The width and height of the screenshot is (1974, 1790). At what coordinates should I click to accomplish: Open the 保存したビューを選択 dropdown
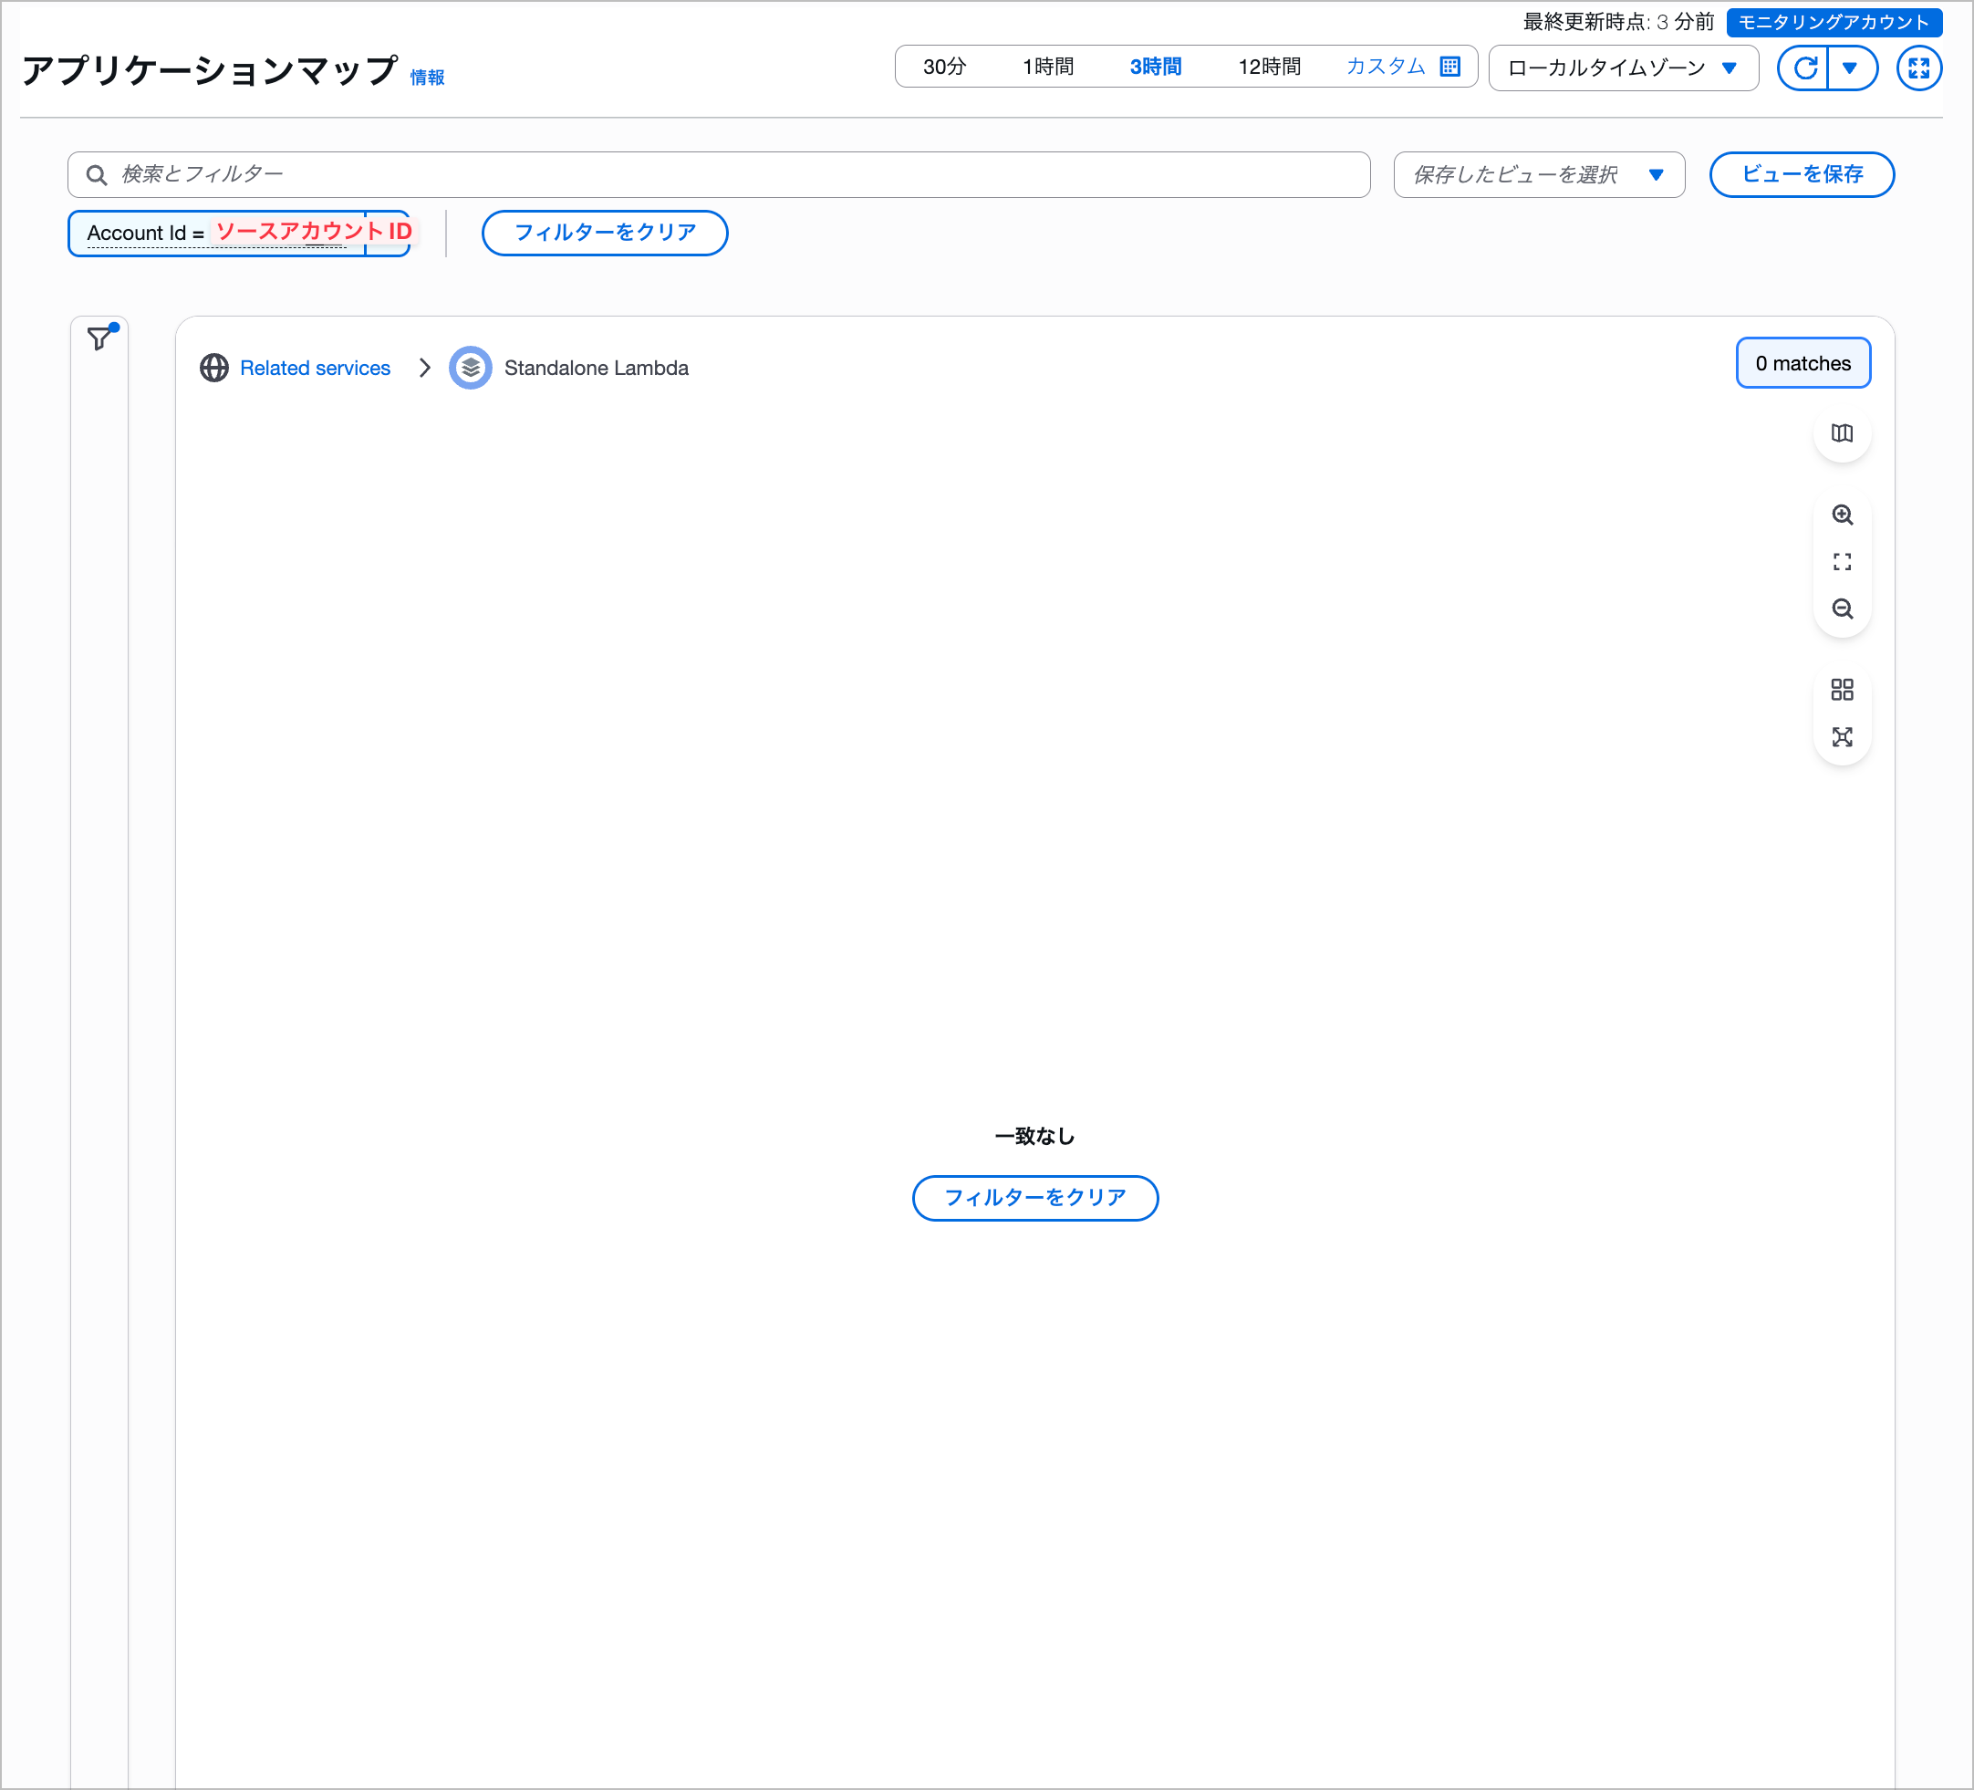tap(1538, 174)
